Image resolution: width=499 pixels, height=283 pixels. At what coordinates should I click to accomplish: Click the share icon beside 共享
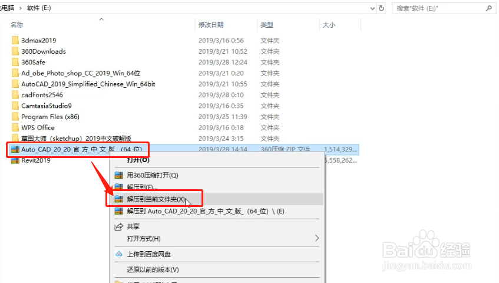tap(118, 226)
